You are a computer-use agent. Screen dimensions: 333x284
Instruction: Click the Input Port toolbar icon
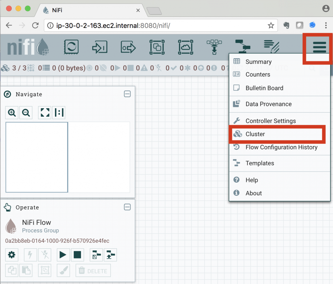pos(100,47)
